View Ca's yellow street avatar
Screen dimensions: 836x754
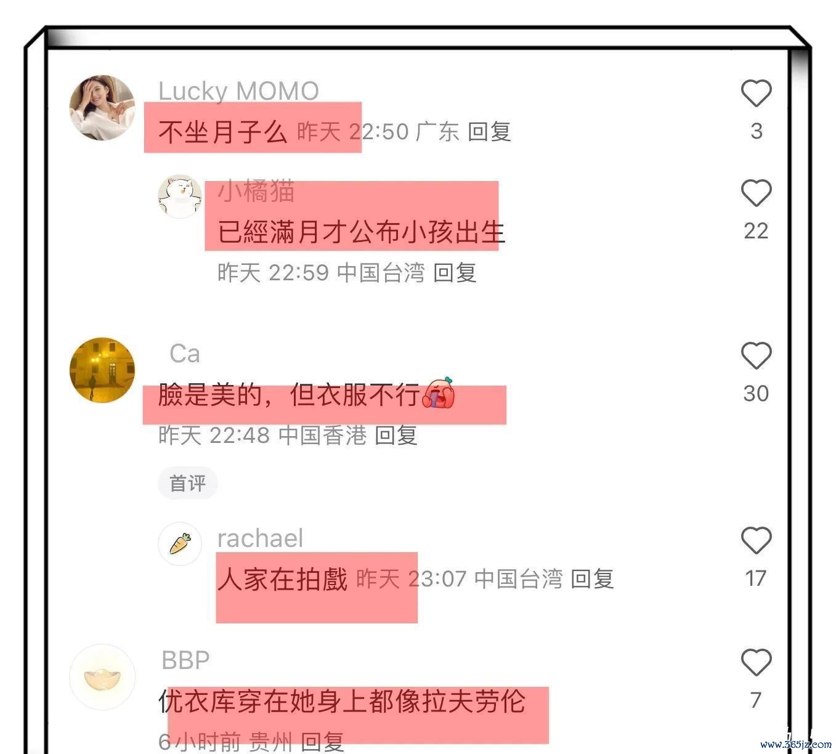tap(102, 370)
